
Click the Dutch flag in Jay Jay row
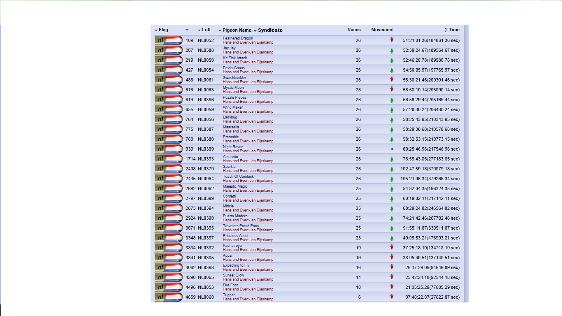tap(169, 50)
